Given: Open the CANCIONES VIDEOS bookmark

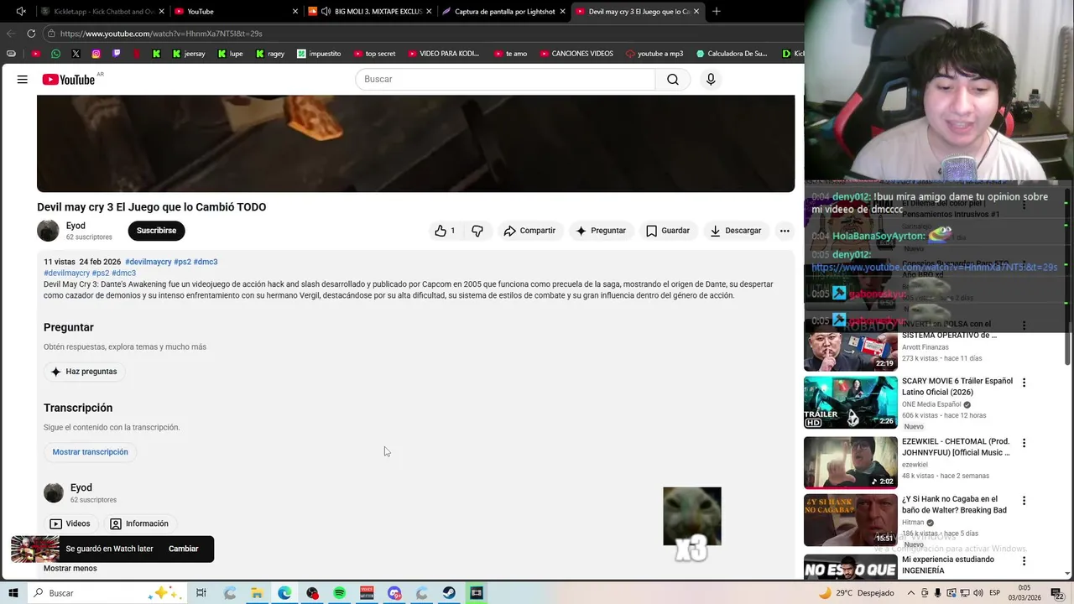Looking at the screenshot, I should tap(576, 54).
